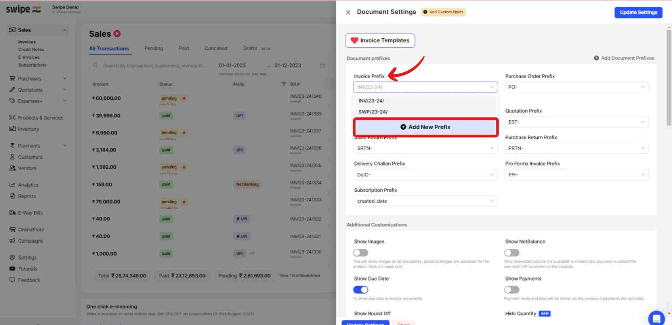Click the Vendors icon in sidebar

coord(12,168)
